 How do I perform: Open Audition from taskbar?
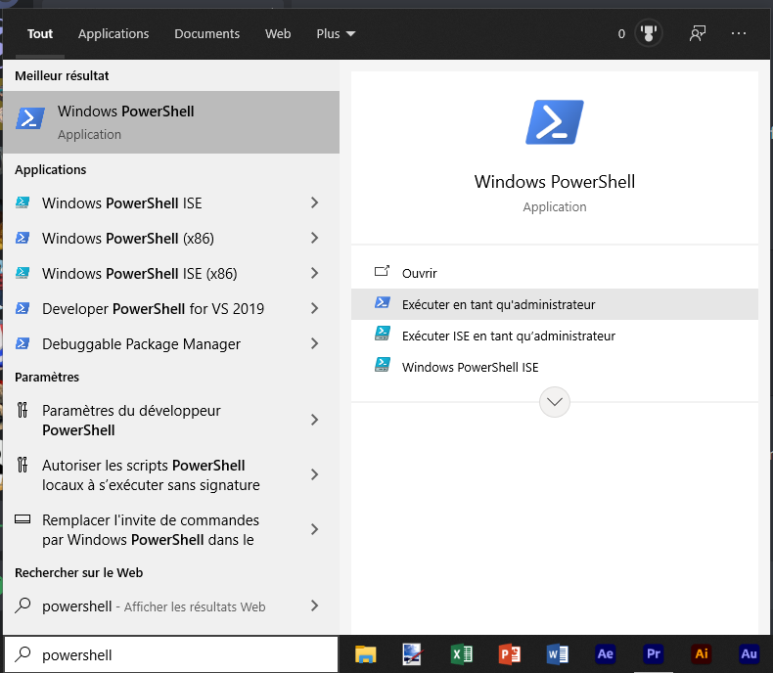pos(750,654)
